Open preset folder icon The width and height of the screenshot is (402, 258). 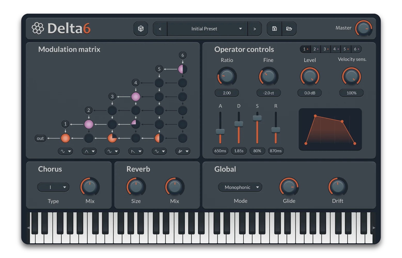pos(289,29)
